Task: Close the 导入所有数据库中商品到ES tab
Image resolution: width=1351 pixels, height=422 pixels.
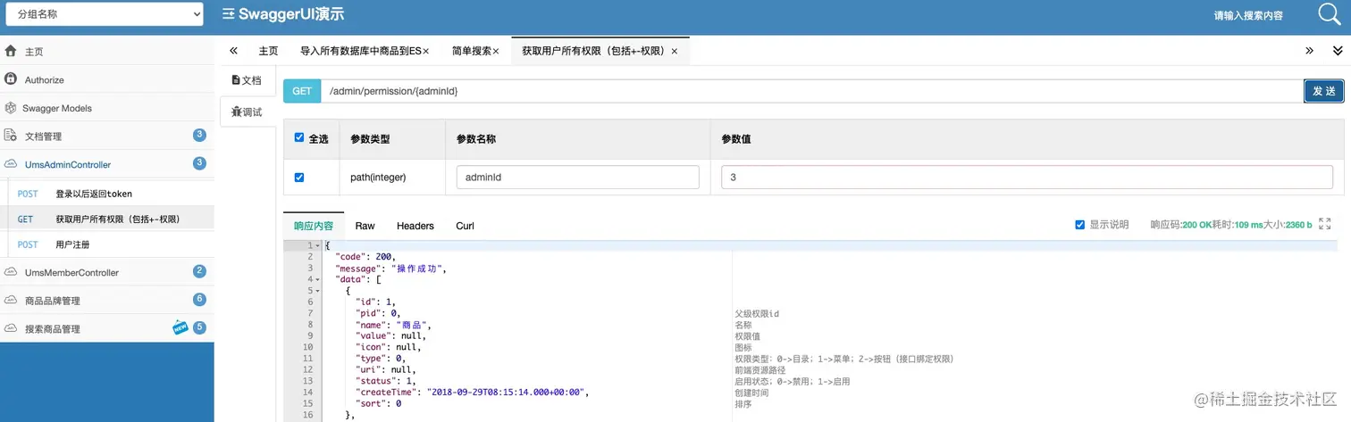Action: [x=425, y=52]
